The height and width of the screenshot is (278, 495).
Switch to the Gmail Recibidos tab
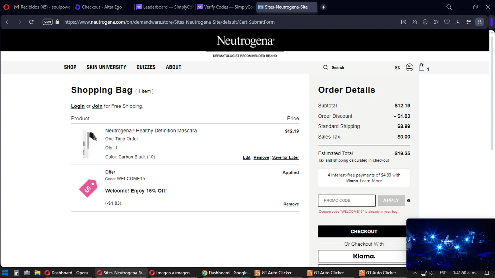pyautogui.click(x=42, y=7)
